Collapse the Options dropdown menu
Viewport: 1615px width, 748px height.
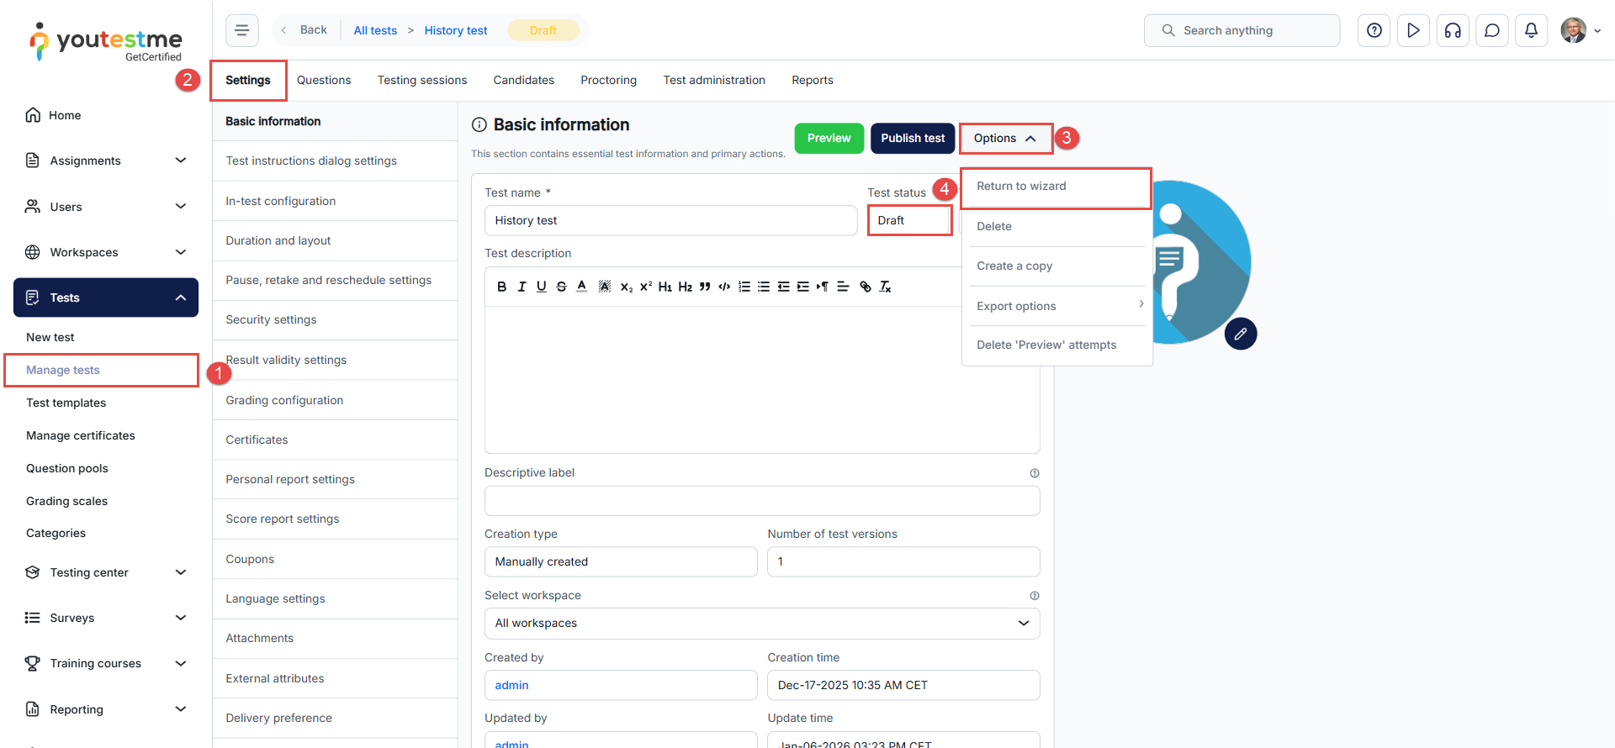[1005, 139]
